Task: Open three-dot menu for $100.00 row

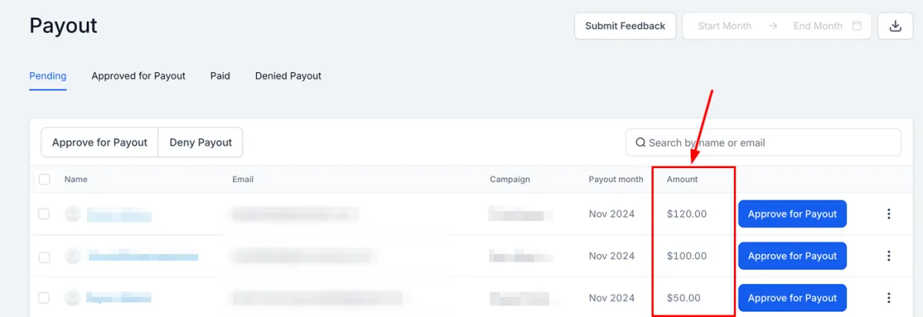Action: pyautogui.click(x=888, y=256)
